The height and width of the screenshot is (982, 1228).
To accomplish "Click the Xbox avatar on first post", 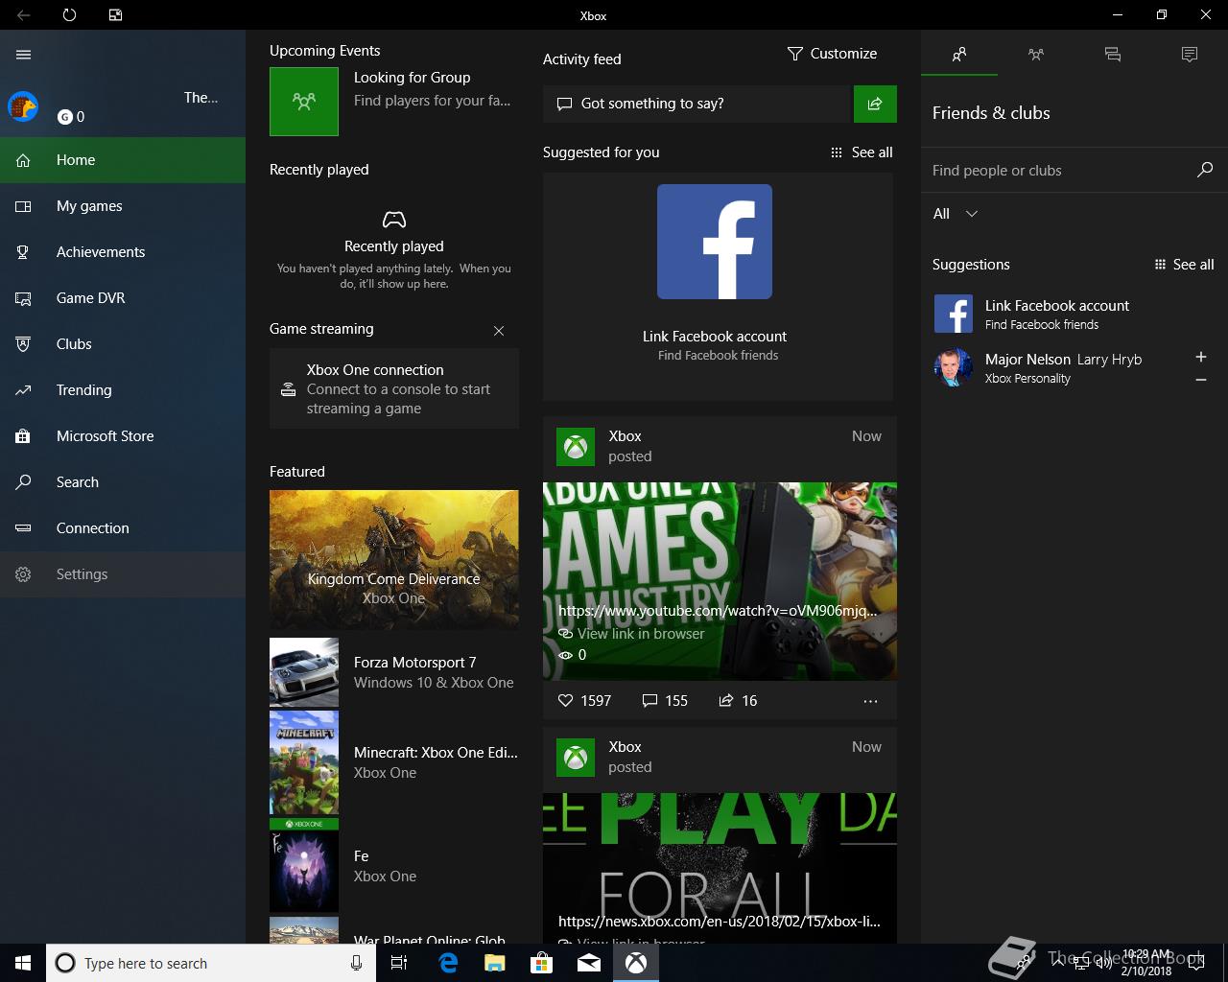I will point(576,447).
